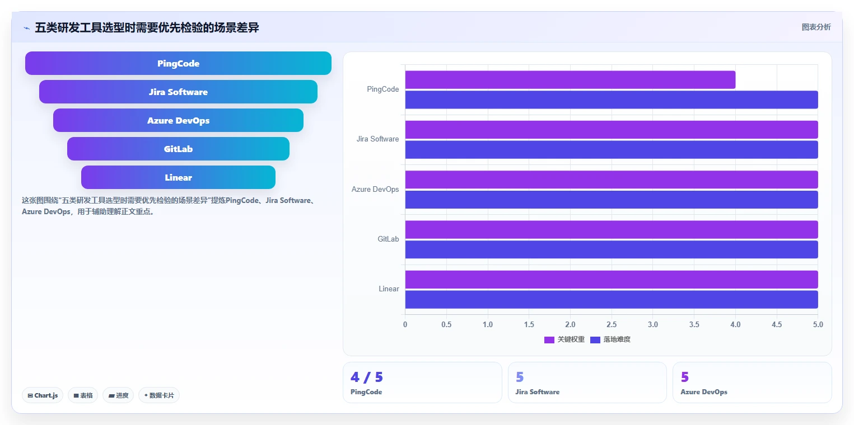Click the 表格 tag

83,395
